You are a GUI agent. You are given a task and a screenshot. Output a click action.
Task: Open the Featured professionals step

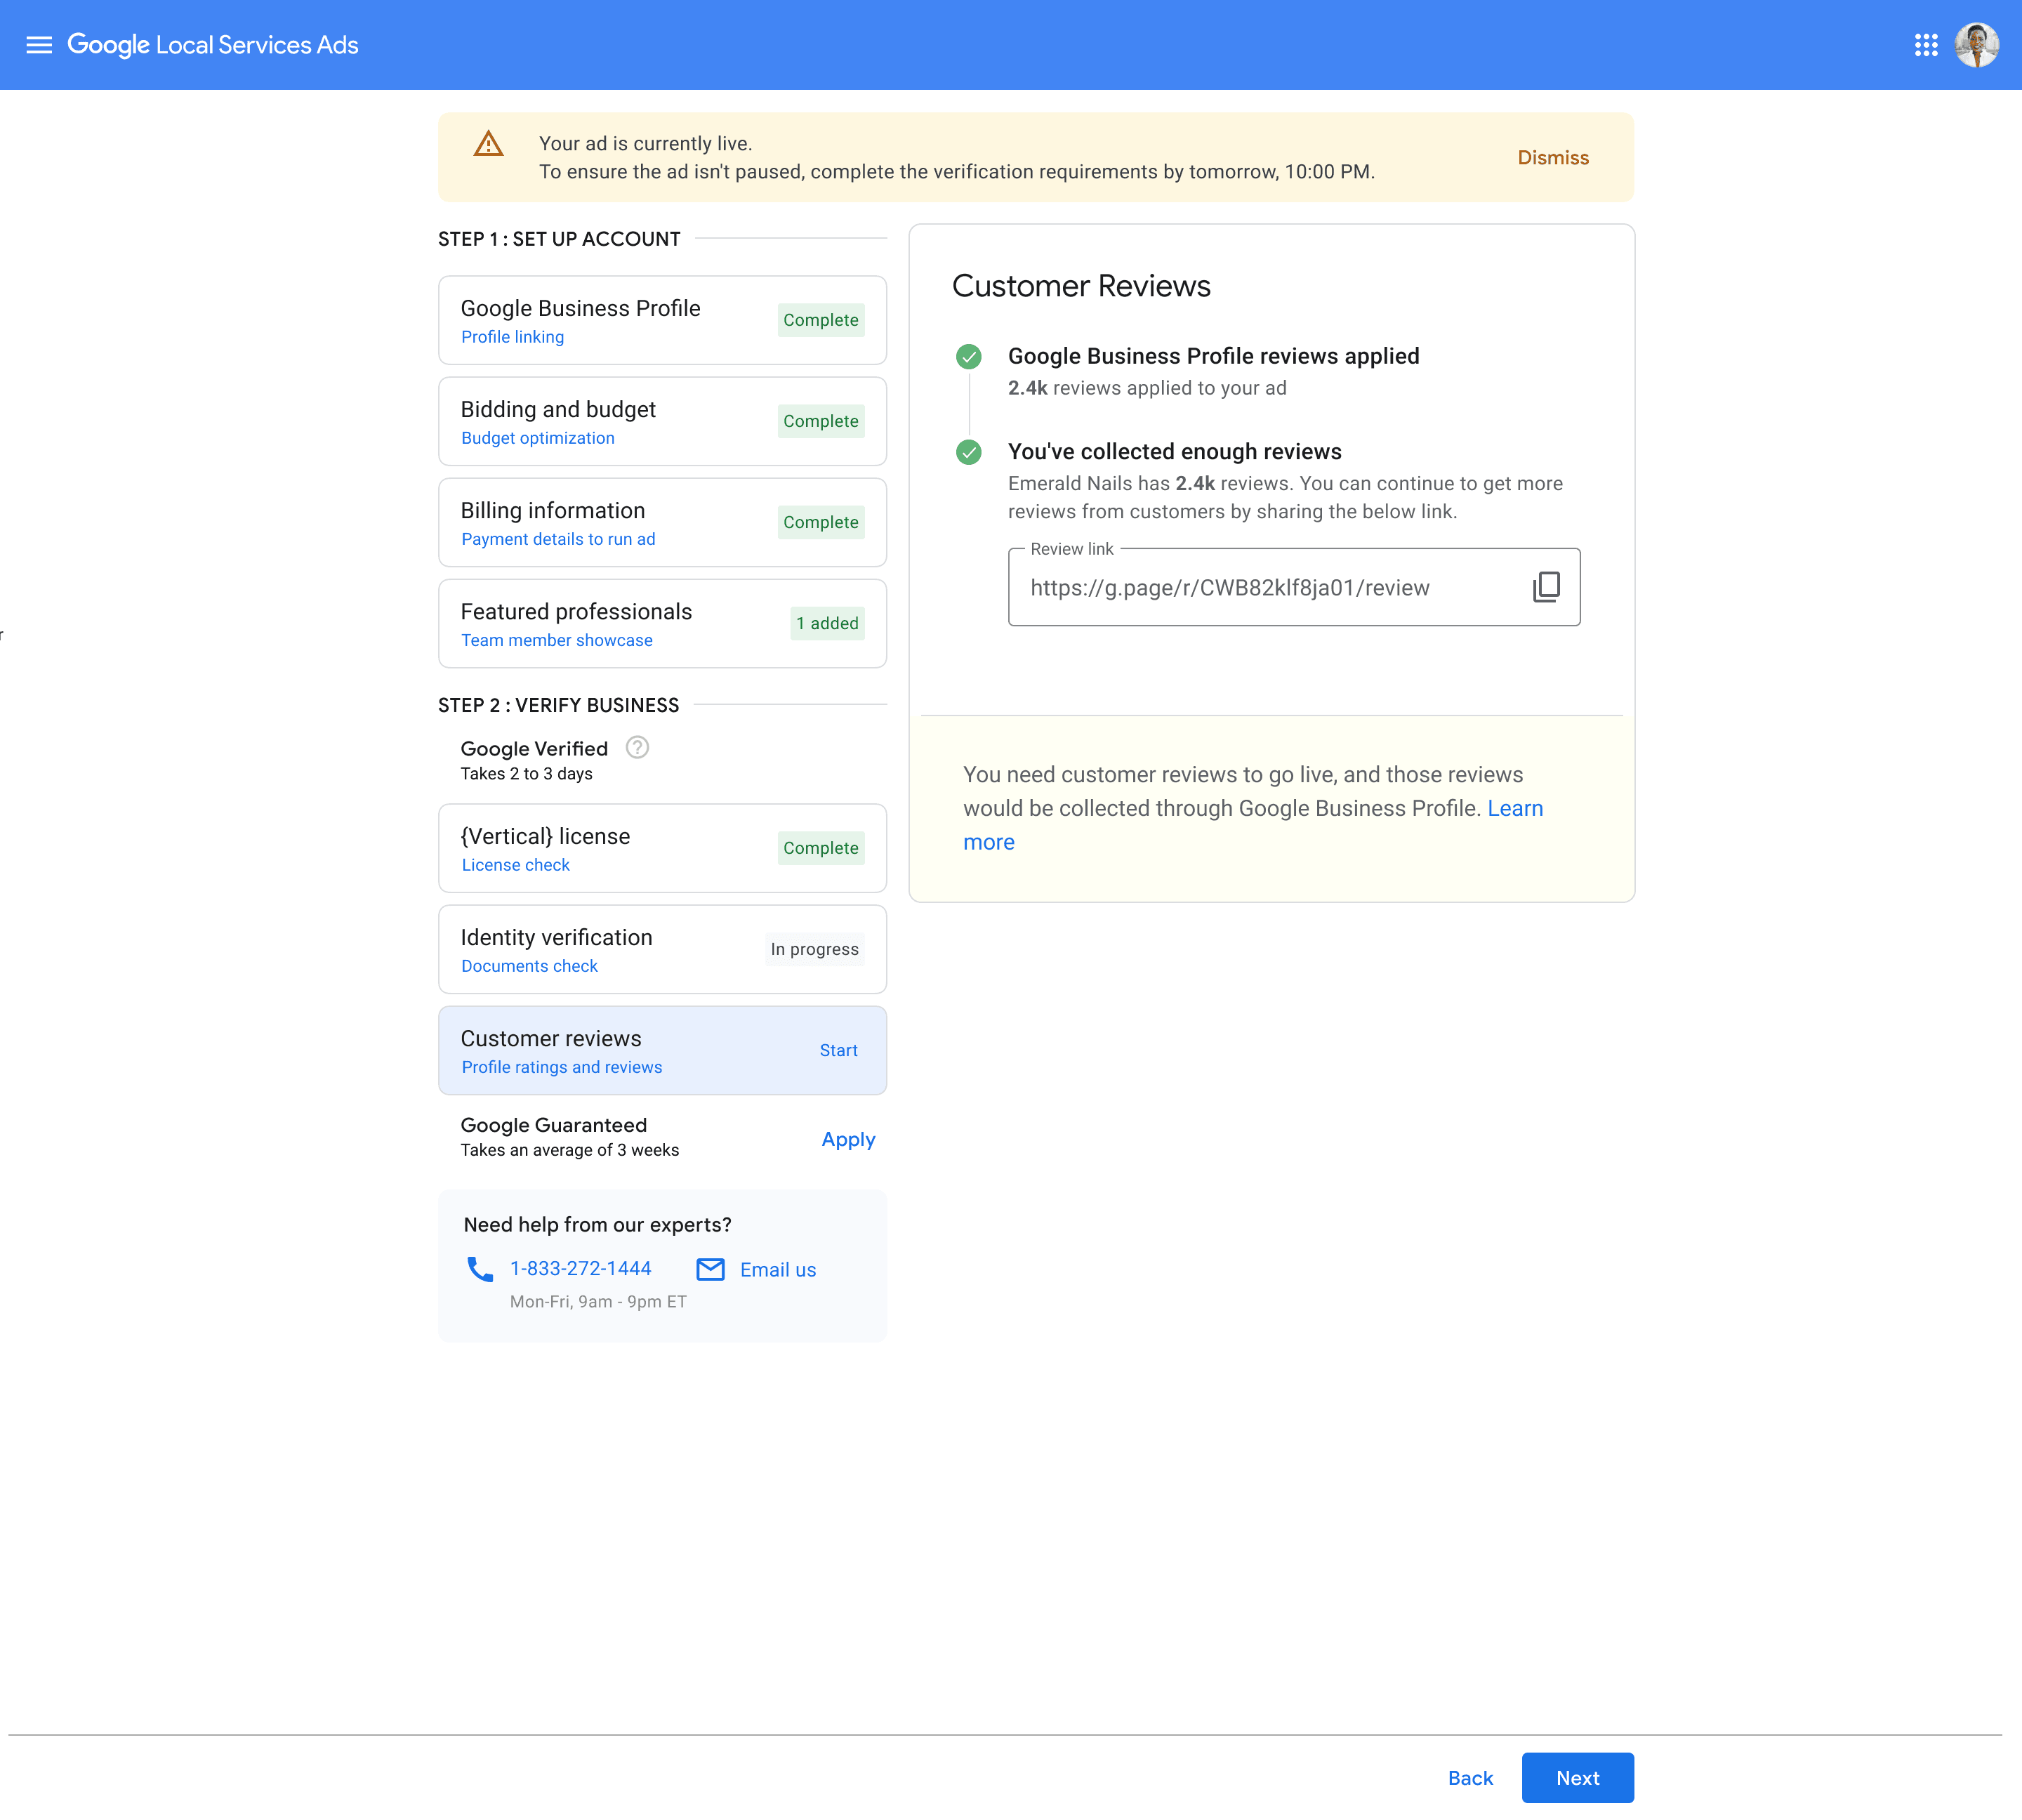[662, 623]
